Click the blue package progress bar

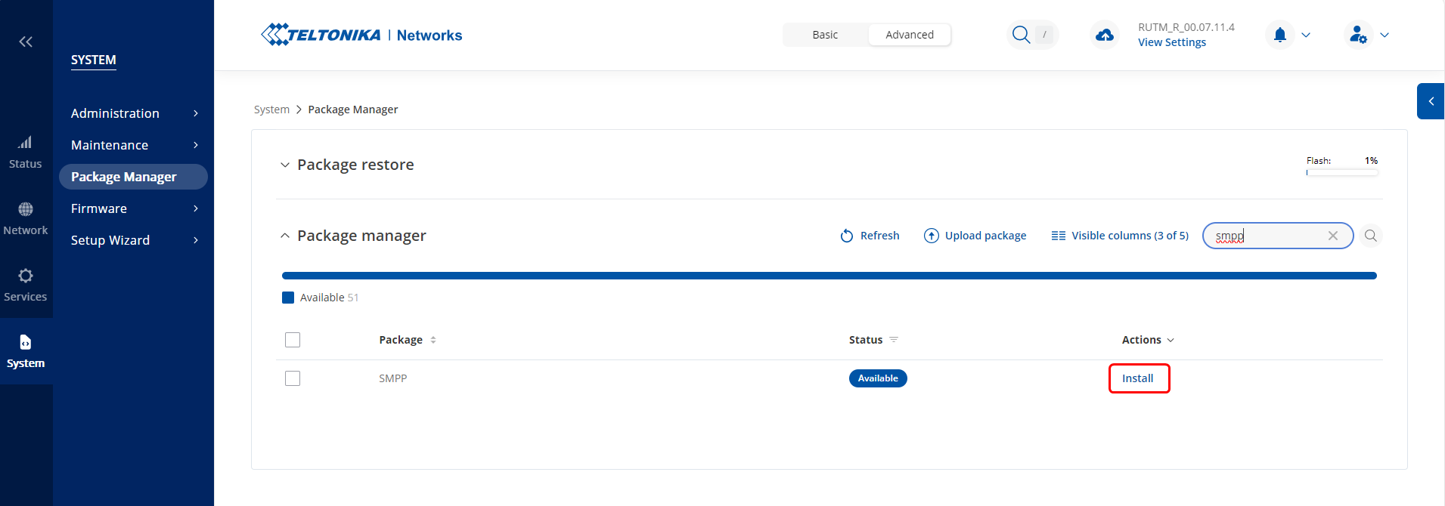[829, 276]
